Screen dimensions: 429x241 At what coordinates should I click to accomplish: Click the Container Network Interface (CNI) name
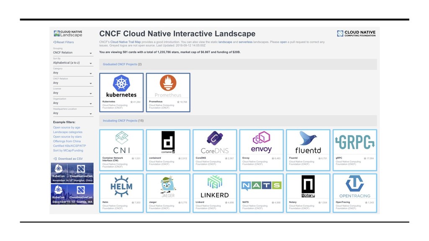coord(113,159)
